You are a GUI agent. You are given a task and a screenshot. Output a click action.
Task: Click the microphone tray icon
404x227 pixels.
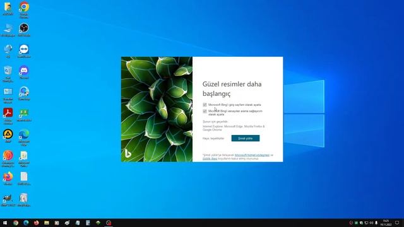(x=376, y=223)
